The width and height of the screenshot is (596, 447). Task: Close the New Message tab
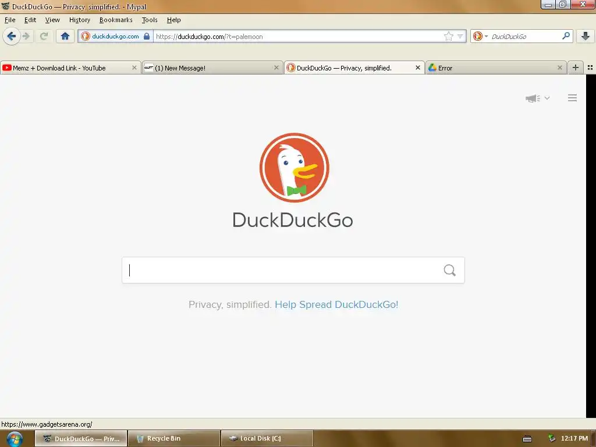(276, 68)
